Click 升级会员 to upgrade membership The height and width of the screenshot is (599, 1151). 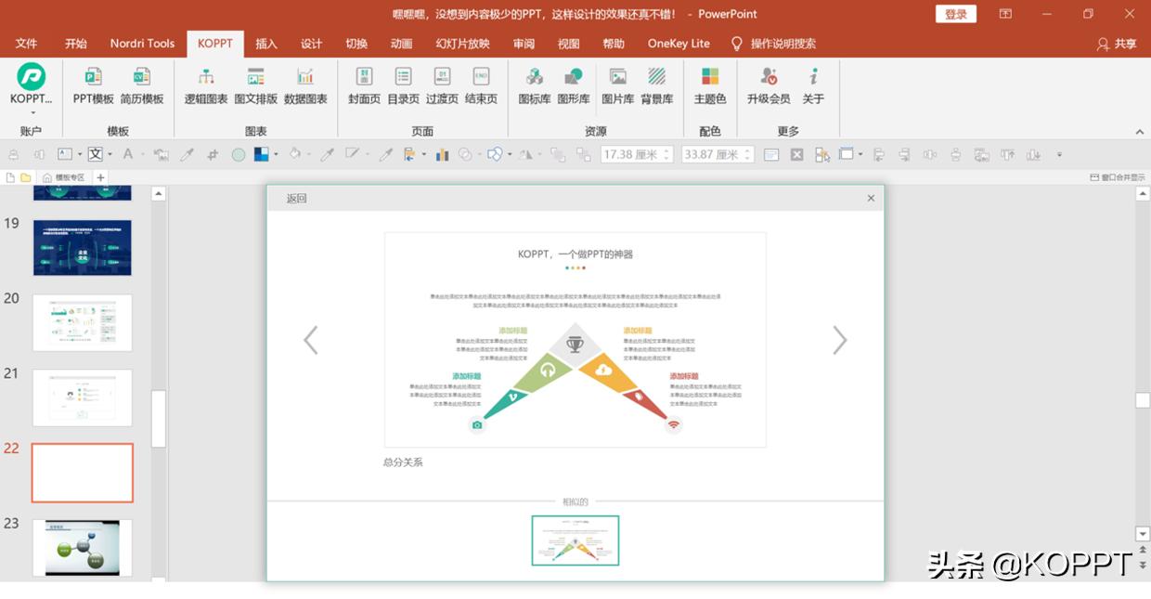pyautogui.click(x=768, y=88)
